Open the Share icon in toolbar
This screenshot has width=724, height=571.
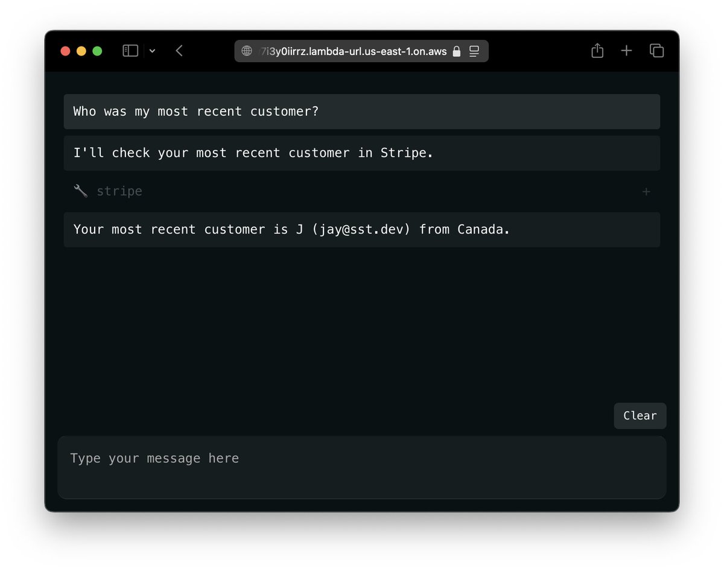pyautogui.click(x=597, y=51)
